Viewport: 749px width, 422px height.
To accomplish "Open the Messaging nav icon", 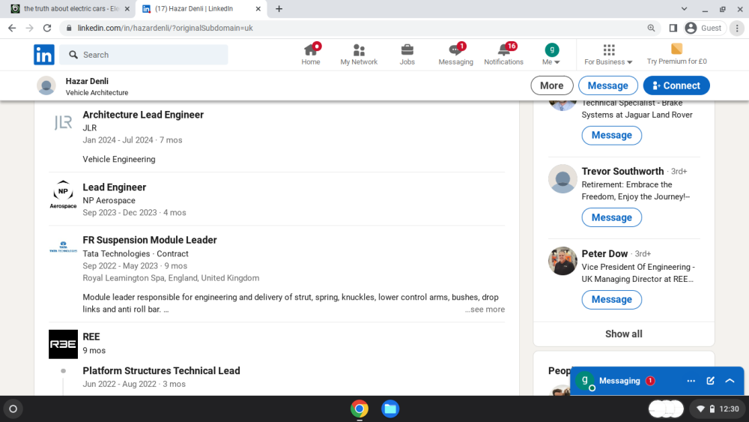I will coord(455,55).
